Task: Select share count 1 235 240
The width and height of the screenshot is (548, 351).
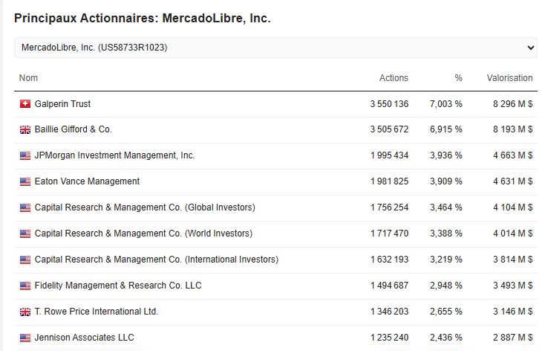Action: (x=389, y=338)
